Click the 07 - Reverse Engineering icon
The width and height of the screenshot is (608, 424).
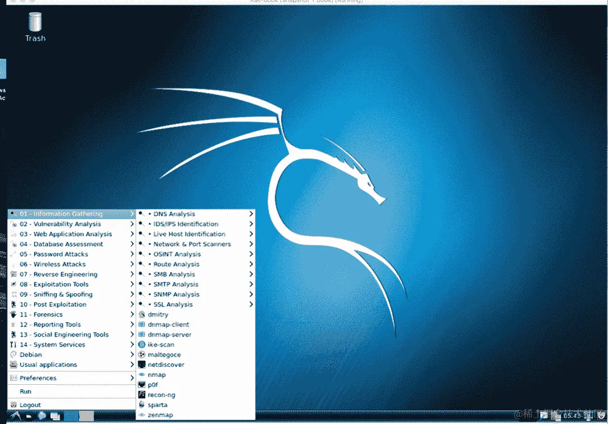pyautogui.click(x=13, y=274)
